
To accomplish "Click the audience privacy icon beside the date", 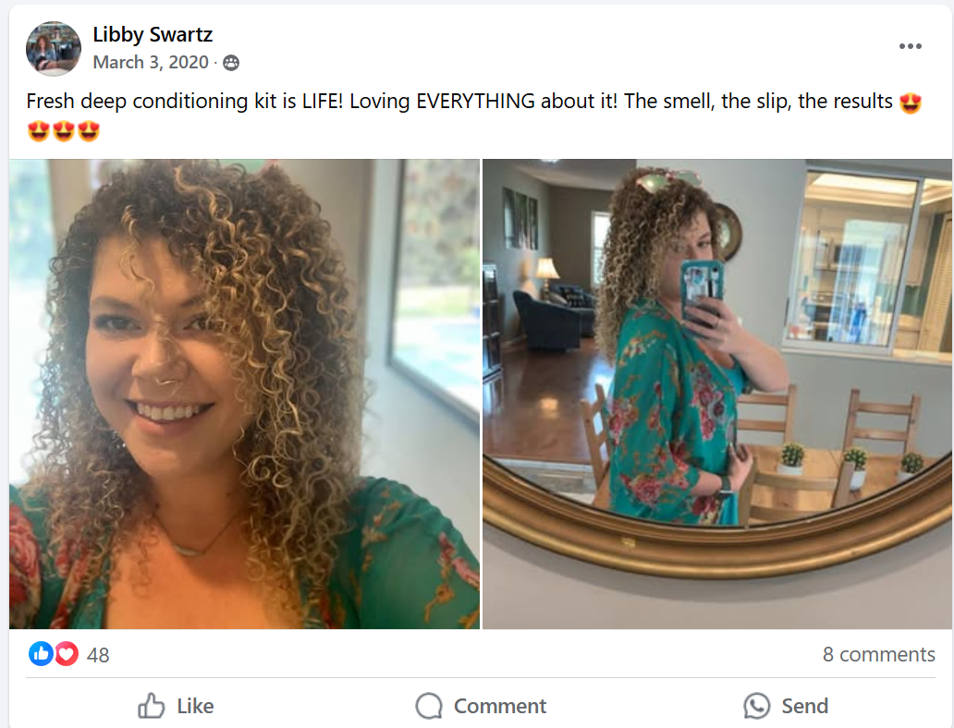I will tap(231, 63).
